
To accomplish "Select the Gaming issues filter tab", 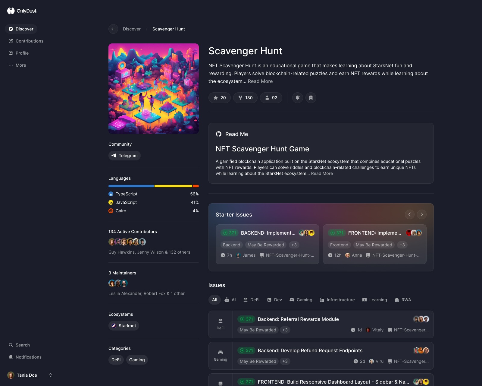I will click(x=301, y=300).
